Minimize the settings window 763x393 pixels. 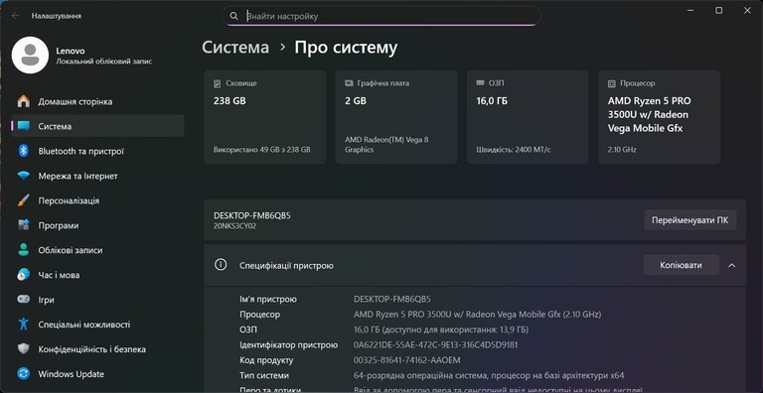[690, 10]
